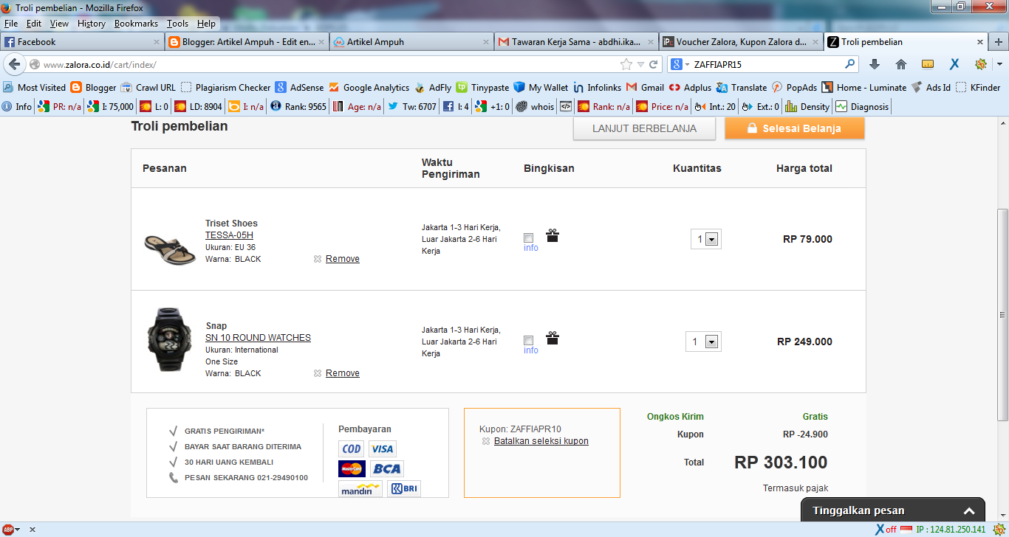1009x537 pixels.
Task: Open the My Wallet bookmark
Action: click(x=541, y=87)
